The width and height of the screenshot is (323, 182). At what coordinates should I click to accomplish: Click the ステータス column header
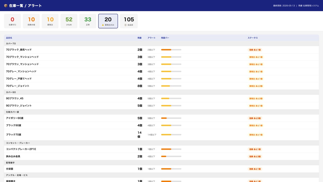click(253, 38)
